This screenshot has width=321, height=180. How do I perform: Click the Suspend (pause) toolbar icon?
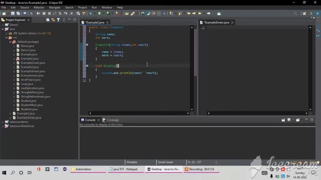(44, 13)
